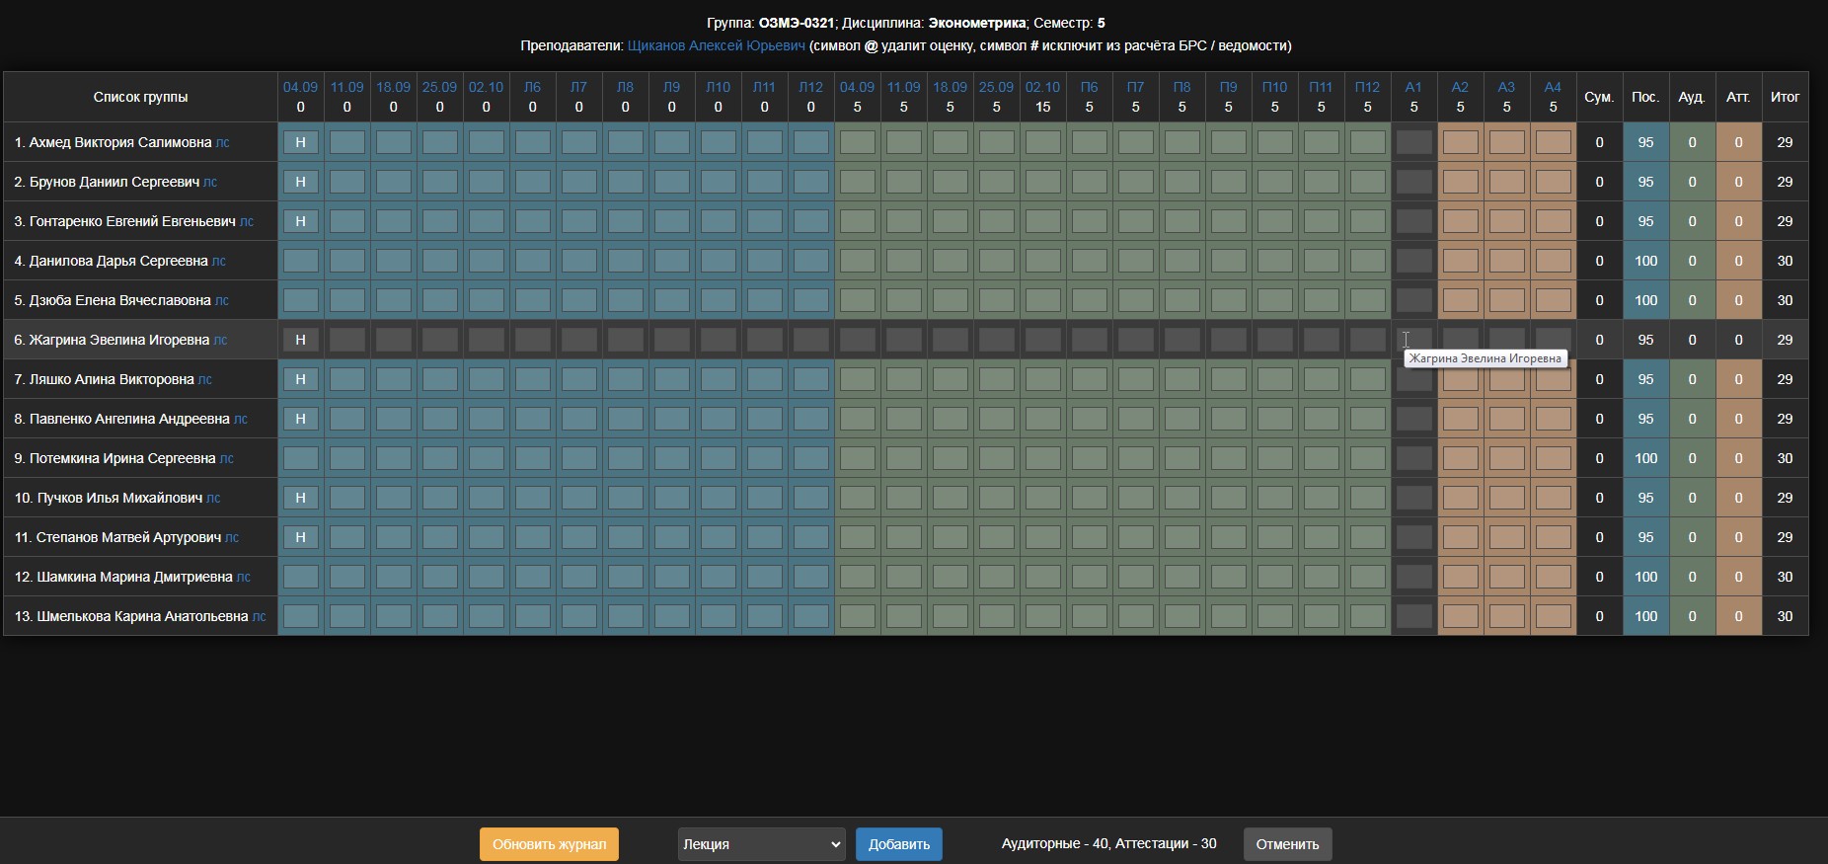Select Потемкина Ирина's А2 attestation cell
1828x864 pixels.
(x=1460, y=458)
